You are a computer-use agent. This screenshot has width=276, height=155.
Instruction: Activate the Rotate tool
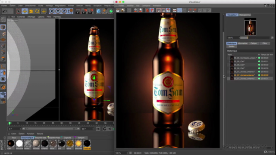click(x=37, y=11)
